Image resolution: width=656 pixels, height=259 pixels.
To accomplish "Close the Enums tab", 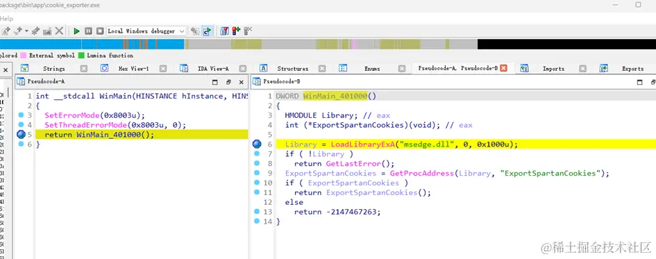I will [x=402, y=69].
